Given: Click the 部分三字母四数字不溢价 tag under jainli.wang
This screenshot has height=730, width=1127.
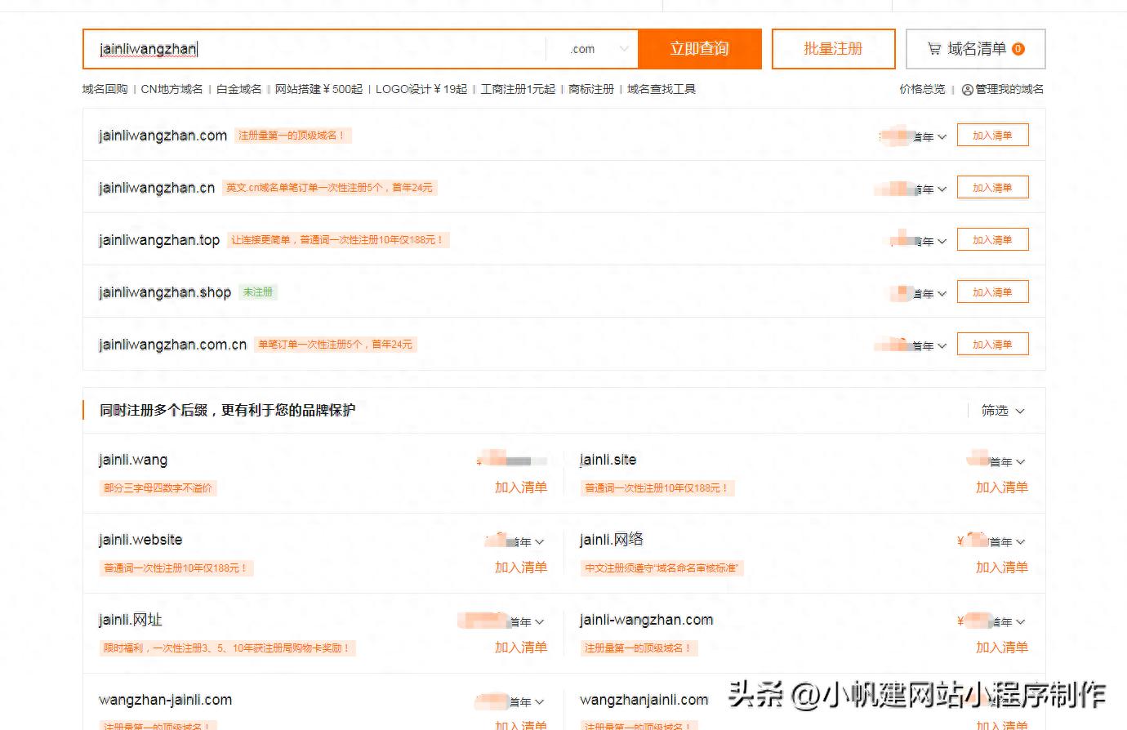Looking at the screenshot, I should [x=158, y=488].
